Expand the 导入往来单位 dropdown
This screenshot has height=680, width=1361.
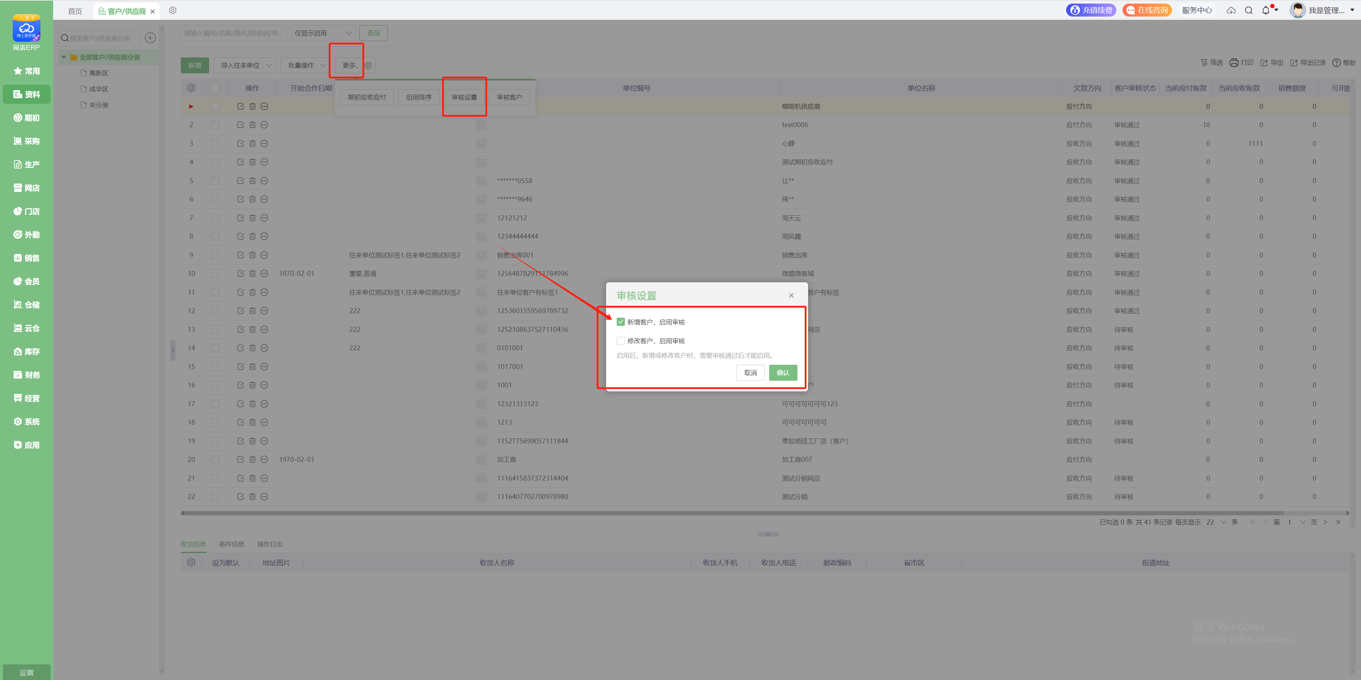tap(245, 65)
